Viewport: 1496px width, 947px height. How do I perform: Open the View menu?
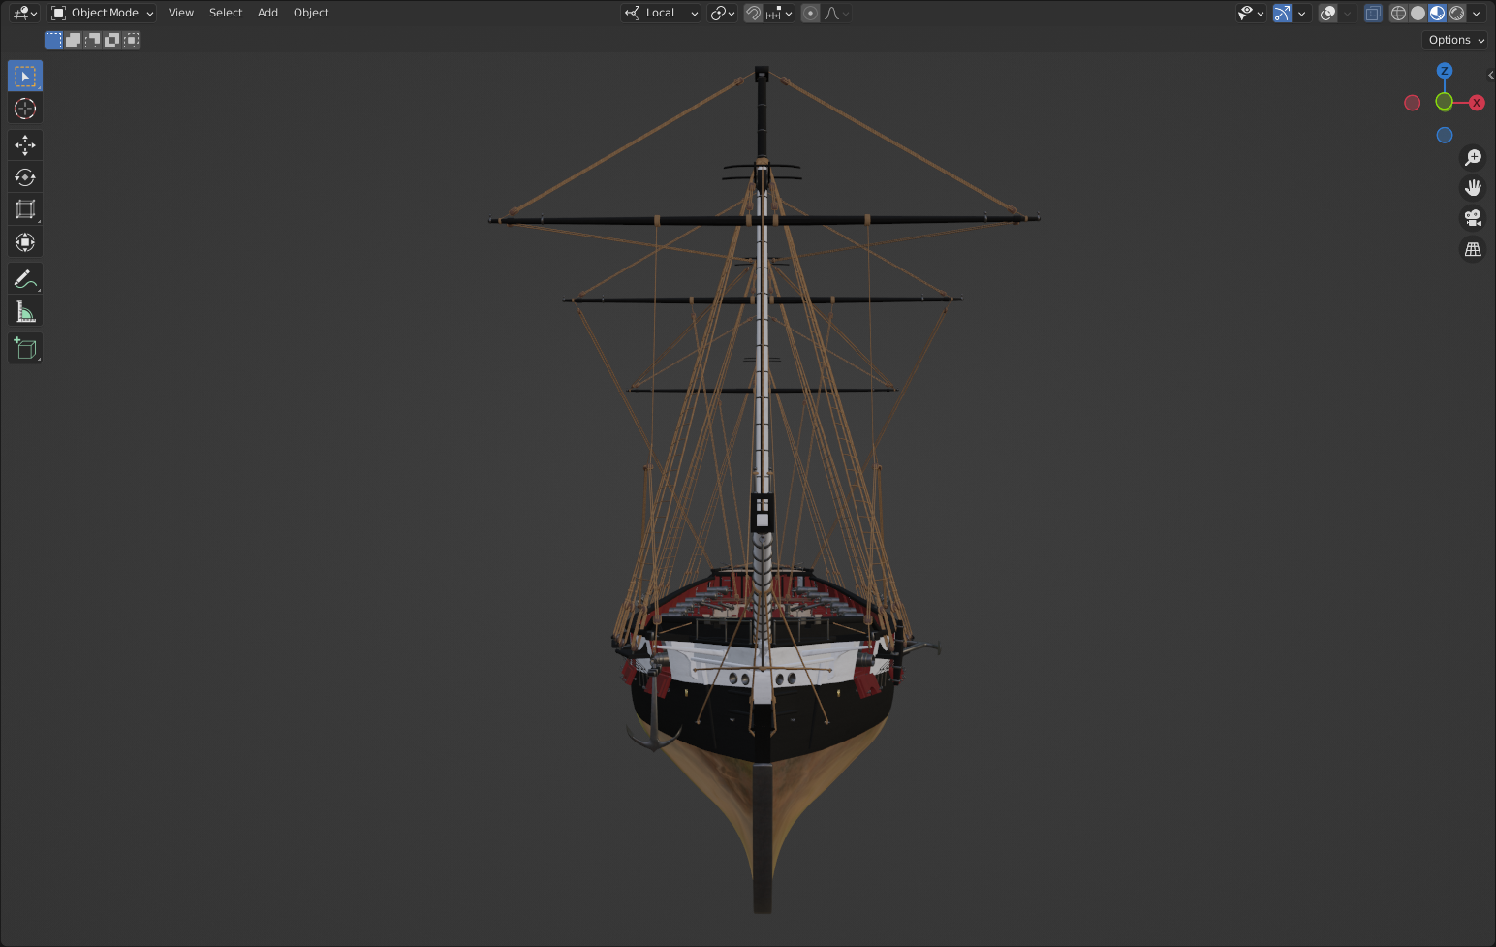(181, 13)
